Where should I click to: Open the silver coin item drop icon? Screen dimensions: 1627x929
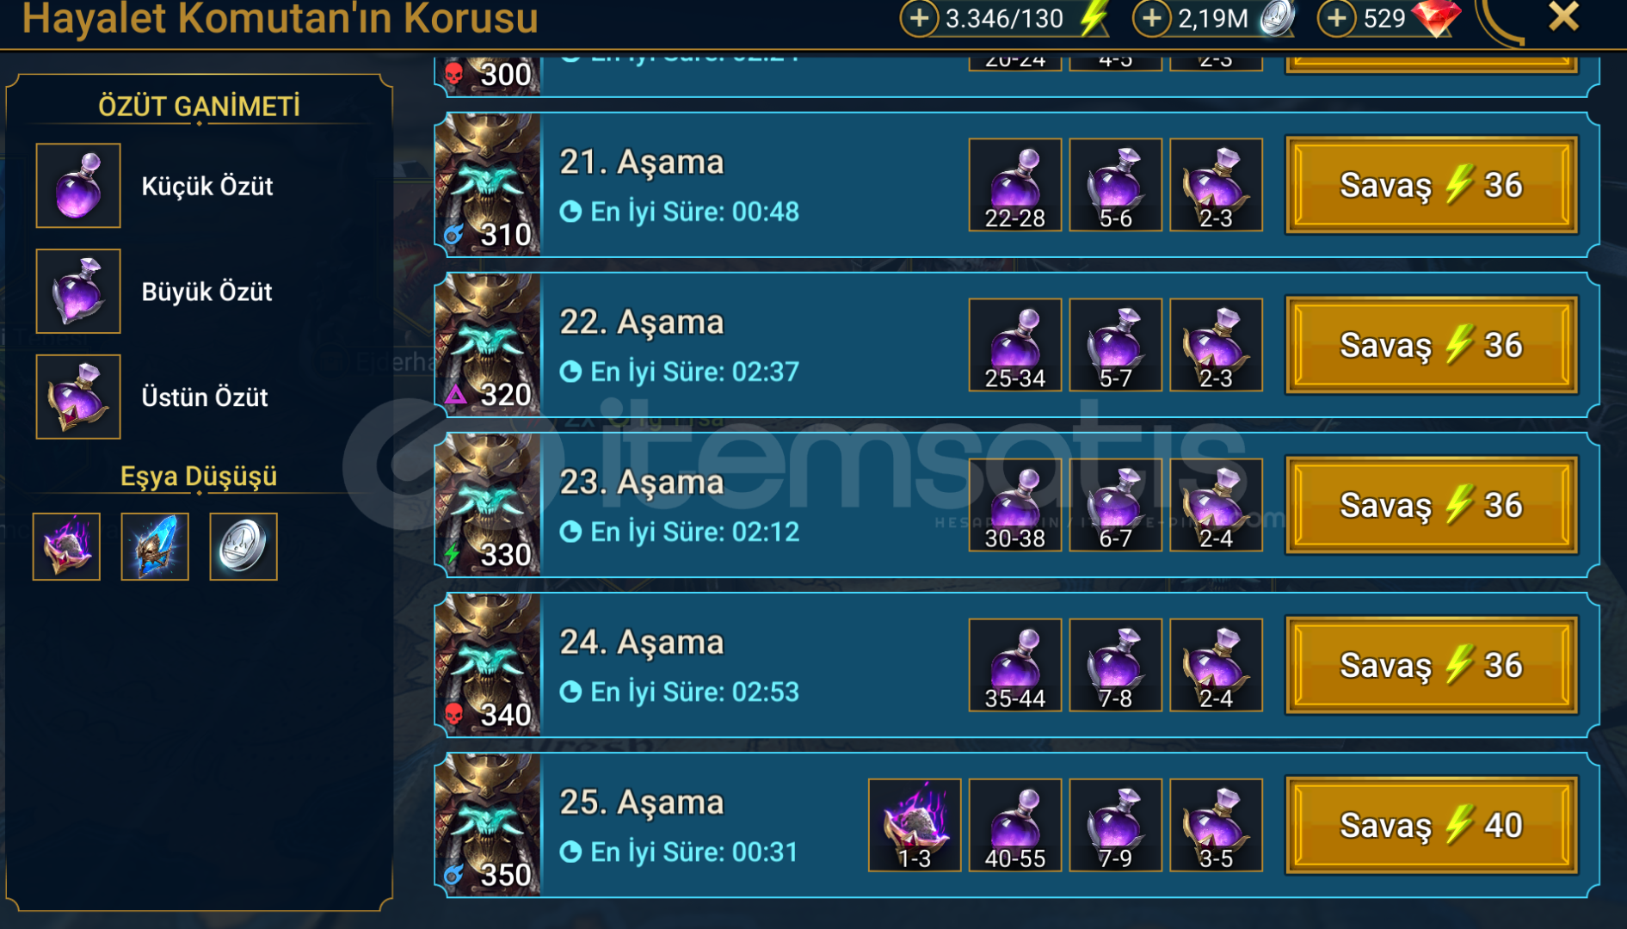coord(243,547)
